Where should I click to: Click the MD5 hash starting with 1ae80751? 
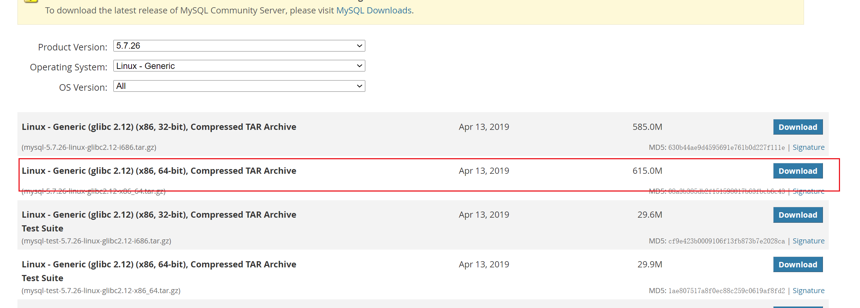(x=727, y=291)
